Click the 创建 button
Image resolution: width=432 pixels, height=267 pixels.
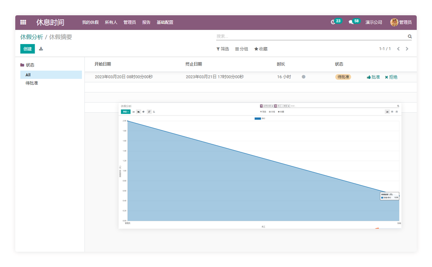coord(27,49)
